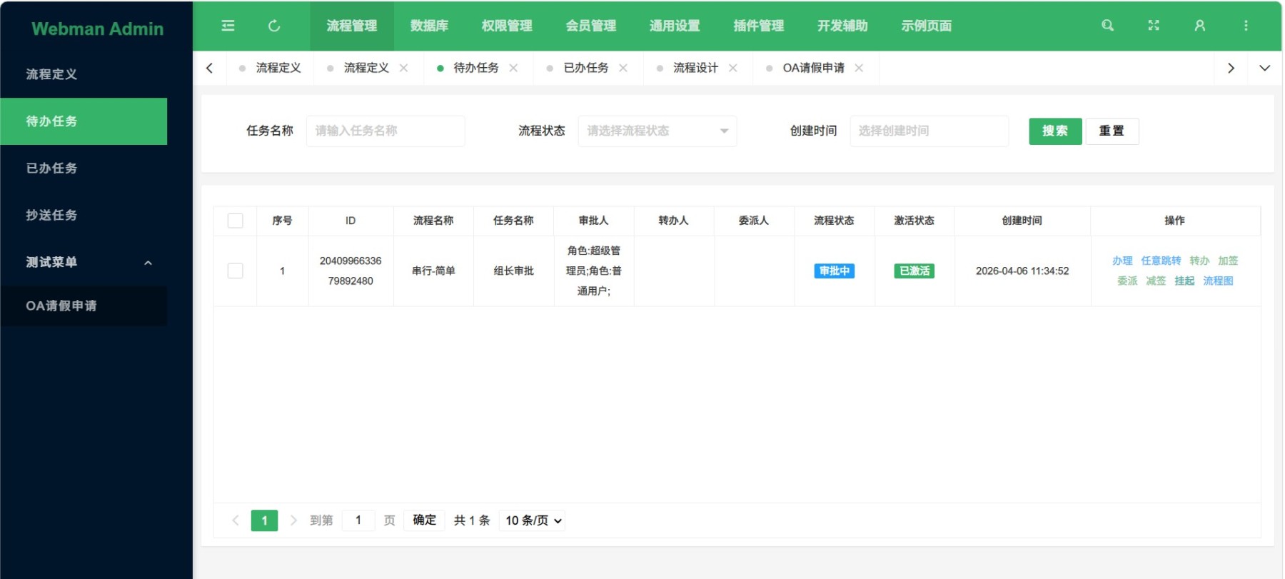Focus the 任务名称 input field
Viewport: 1285px width, 579px height.
385,131
